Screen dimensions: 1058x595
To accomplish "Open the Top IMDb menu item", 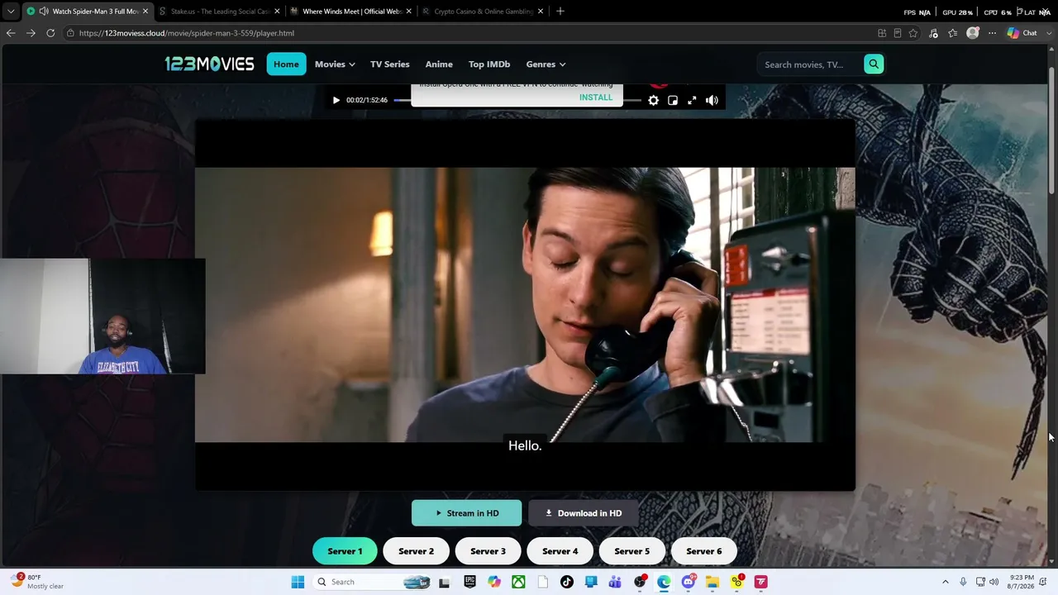I will tap(489, 64).
